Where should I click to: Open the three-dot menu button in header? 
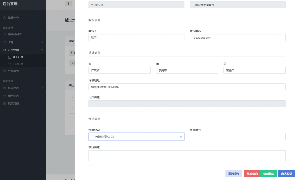click(x=69, y=3)
